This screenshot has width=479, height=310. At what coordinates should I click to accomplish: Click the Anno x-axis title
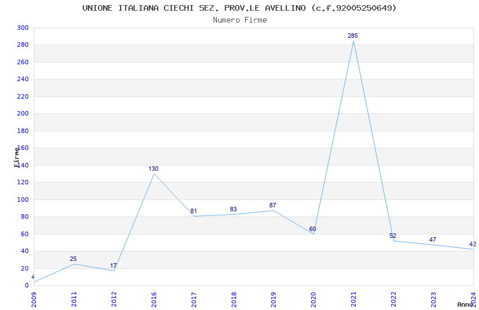465,304
